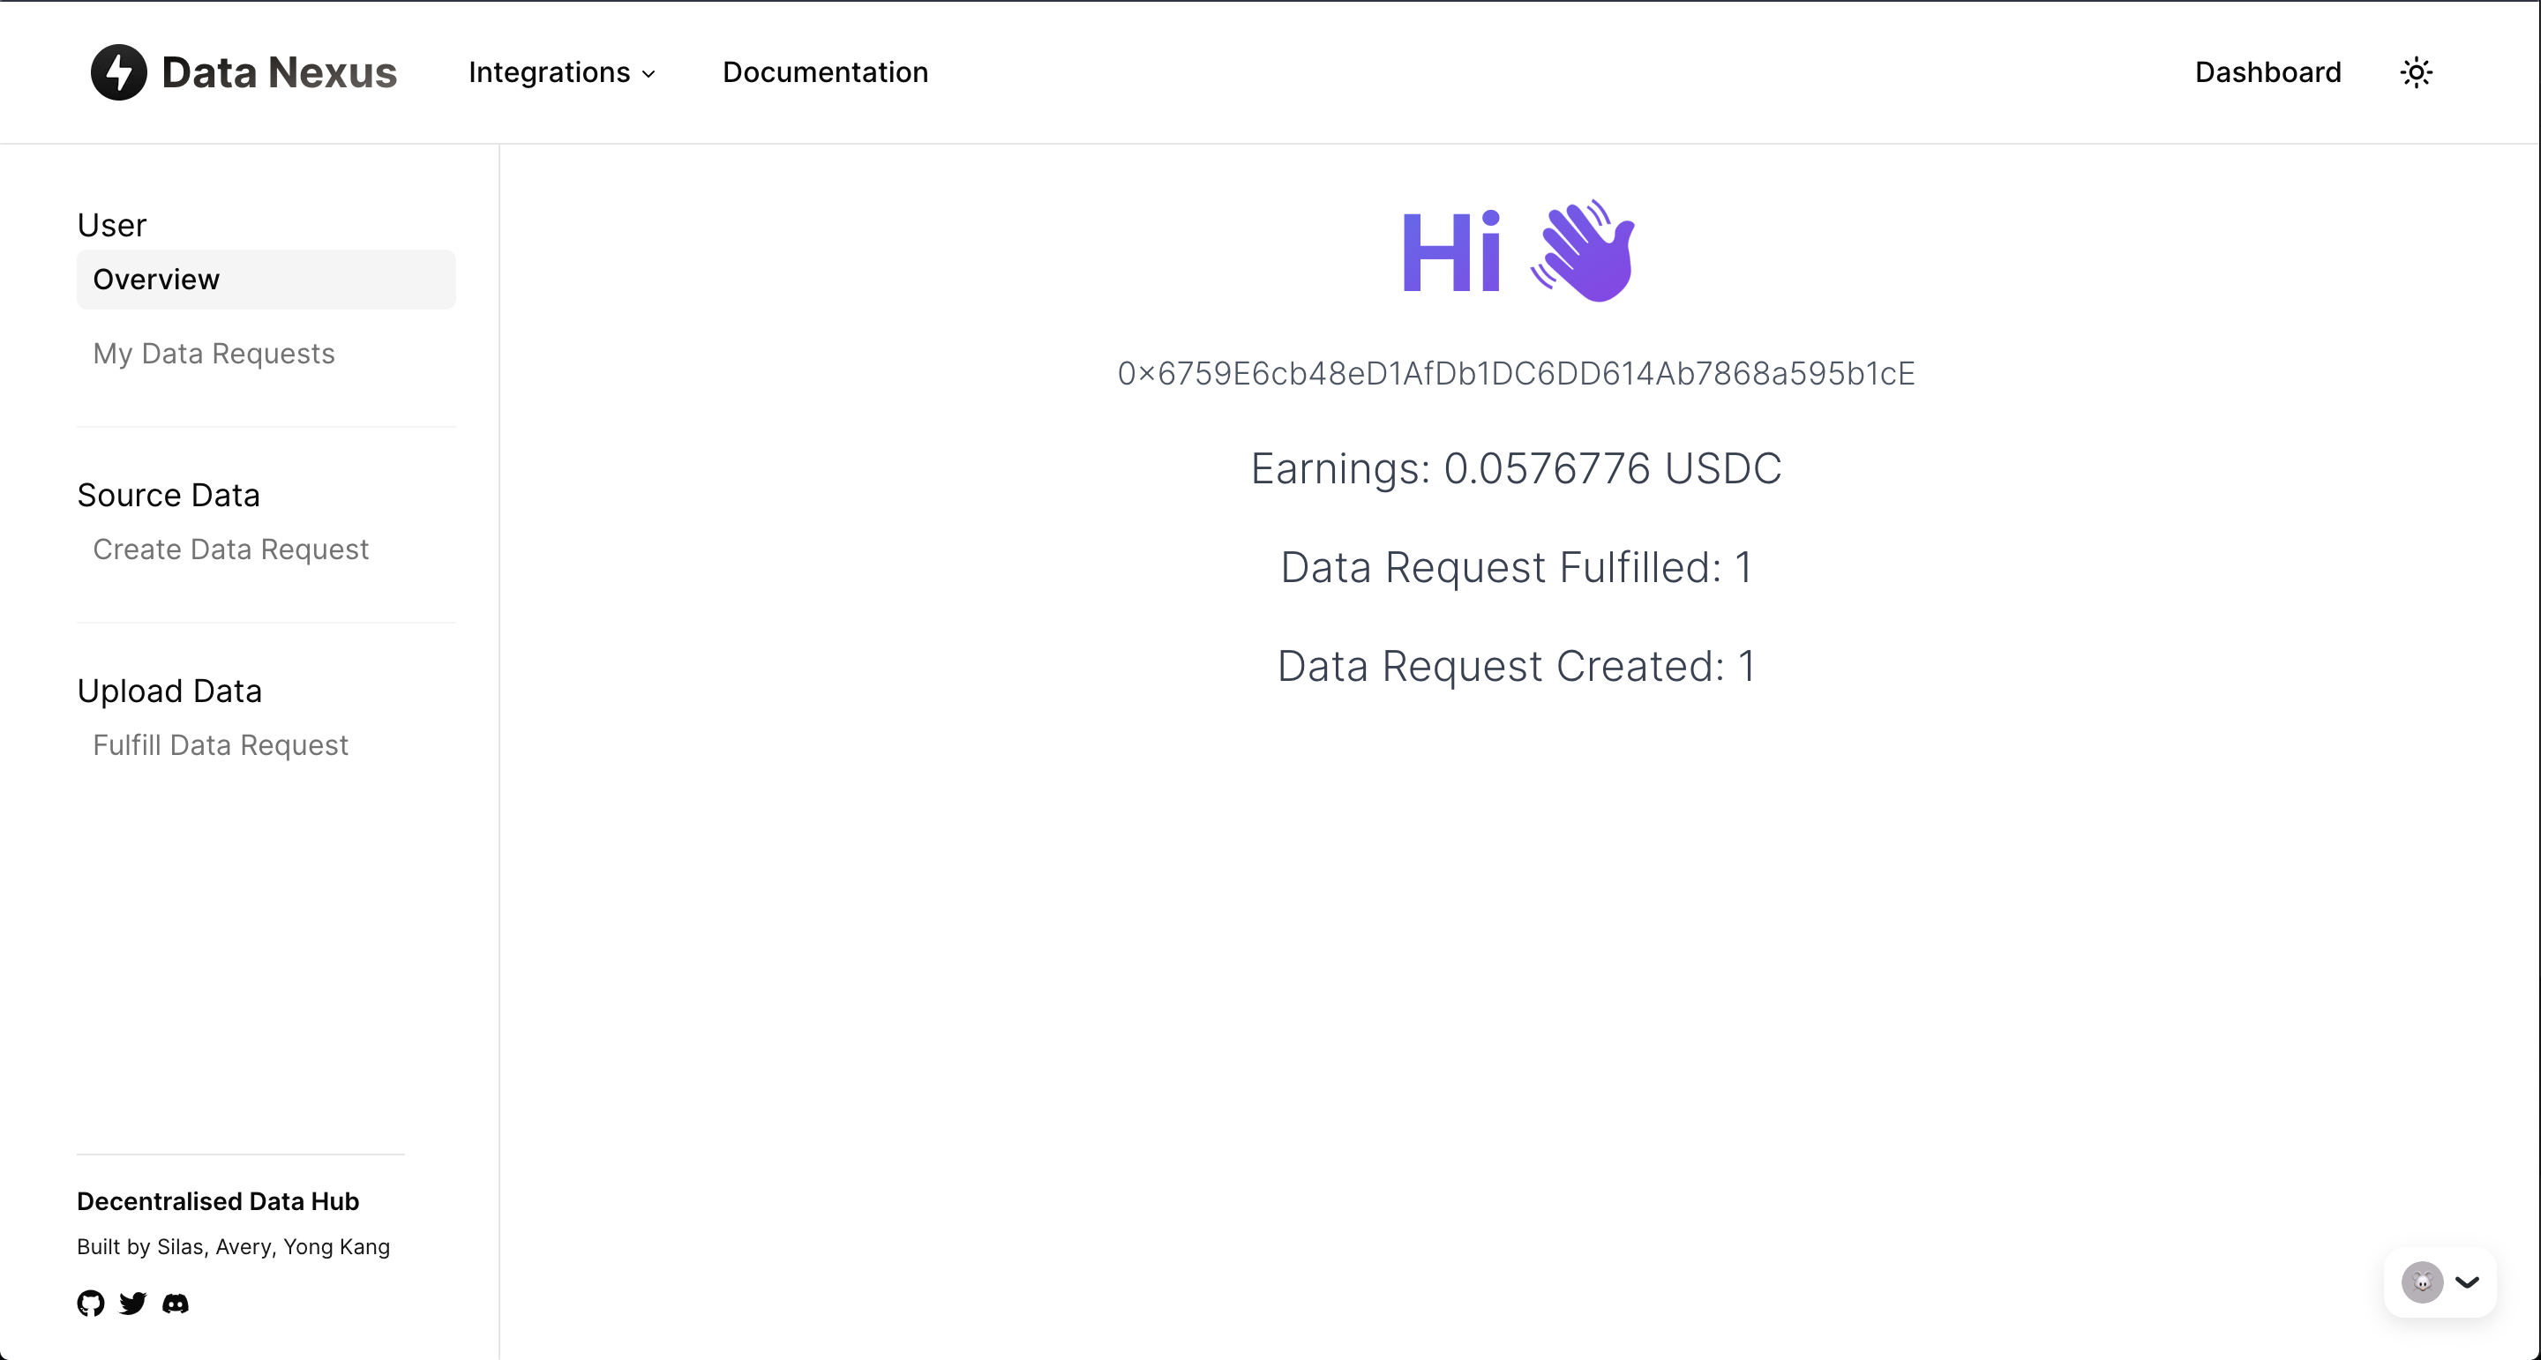Screen dimensions: 2541x1360
Task: Click the Decentralised Data Hub footer title
Action: coord(218,1201)
